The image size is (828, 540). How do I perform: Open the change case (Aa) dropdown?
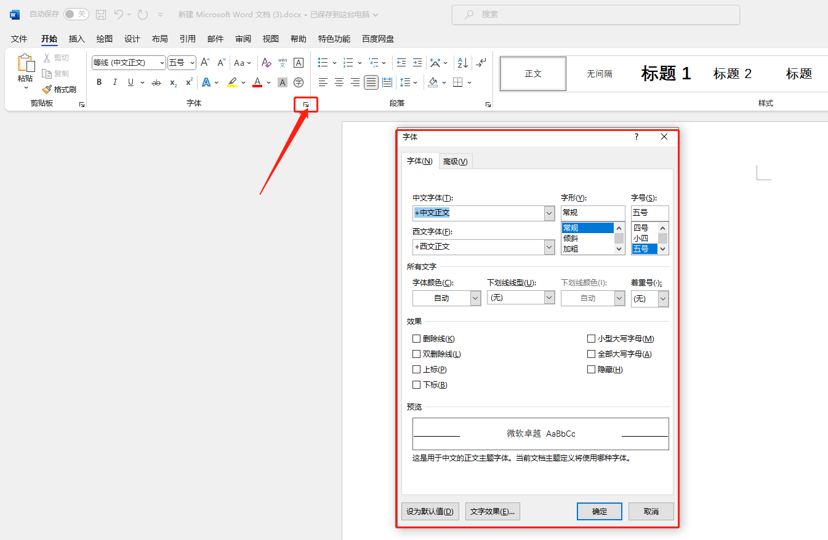(243, 63)
